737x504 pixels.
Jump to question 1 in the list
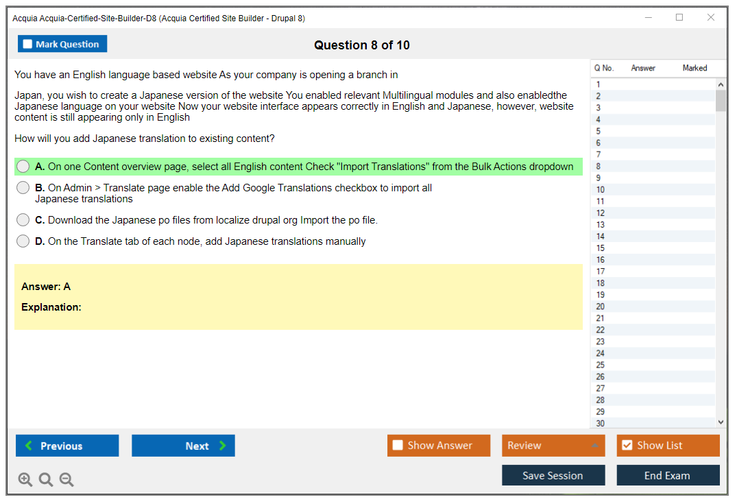click(599, 85)
